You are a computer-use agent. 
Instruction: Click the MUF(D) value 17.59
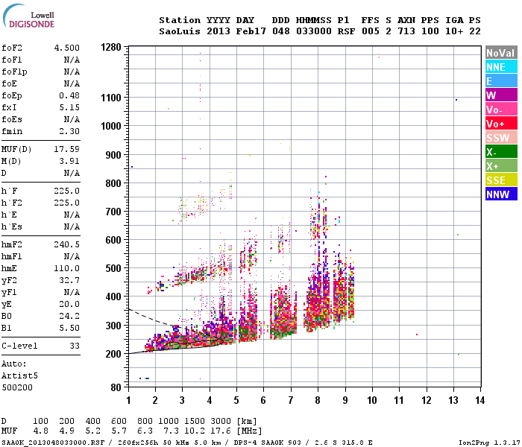point(67,149)
